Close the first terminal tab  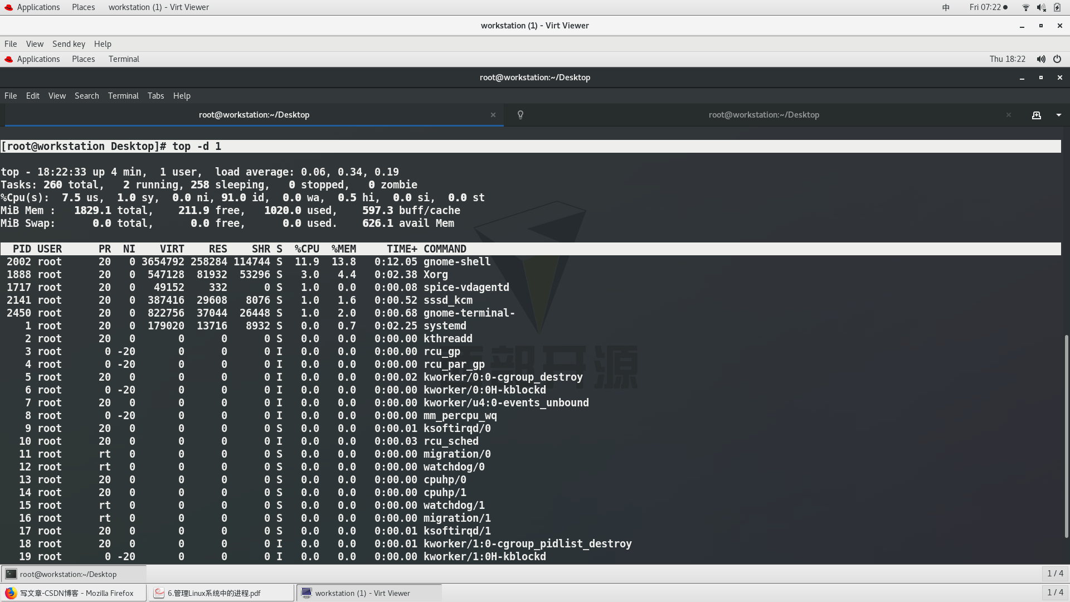click(x=493, y=115)
